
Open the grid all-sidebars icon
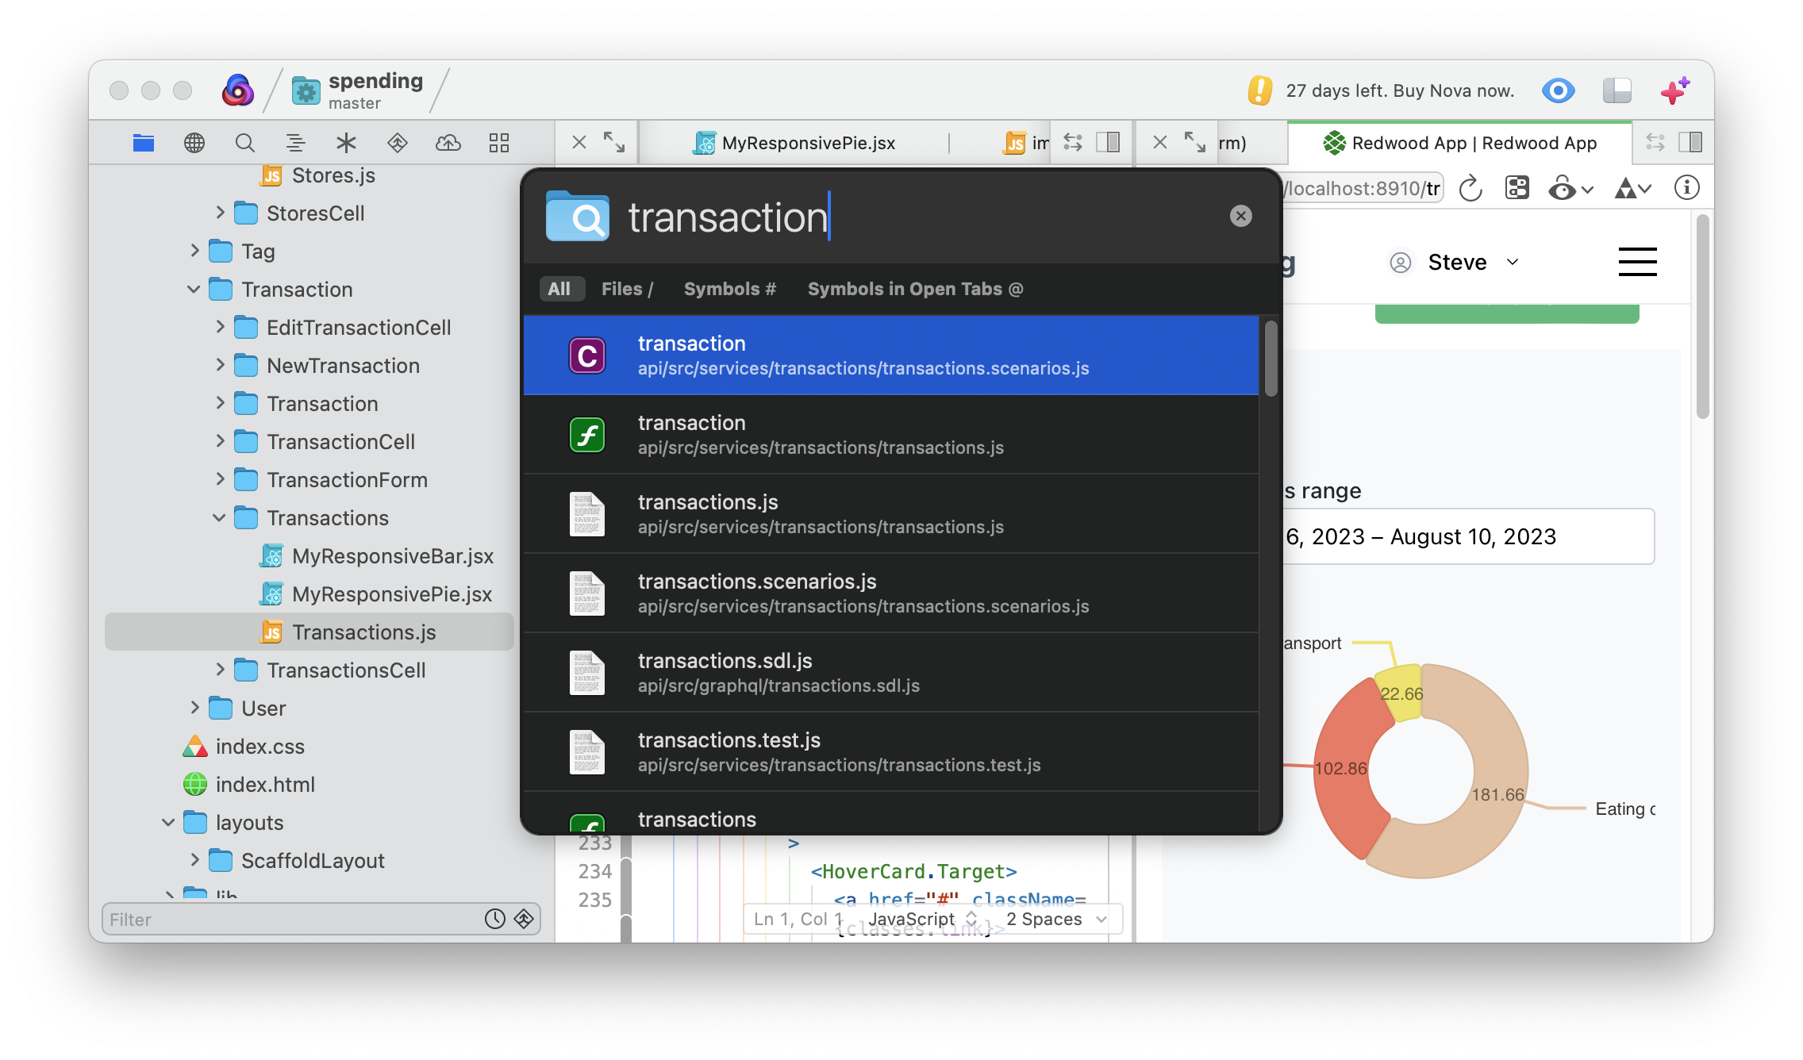499,143
